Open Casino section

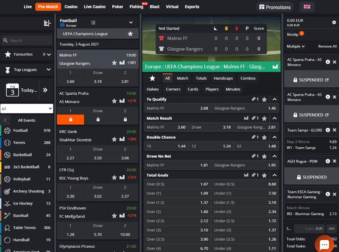71,7
